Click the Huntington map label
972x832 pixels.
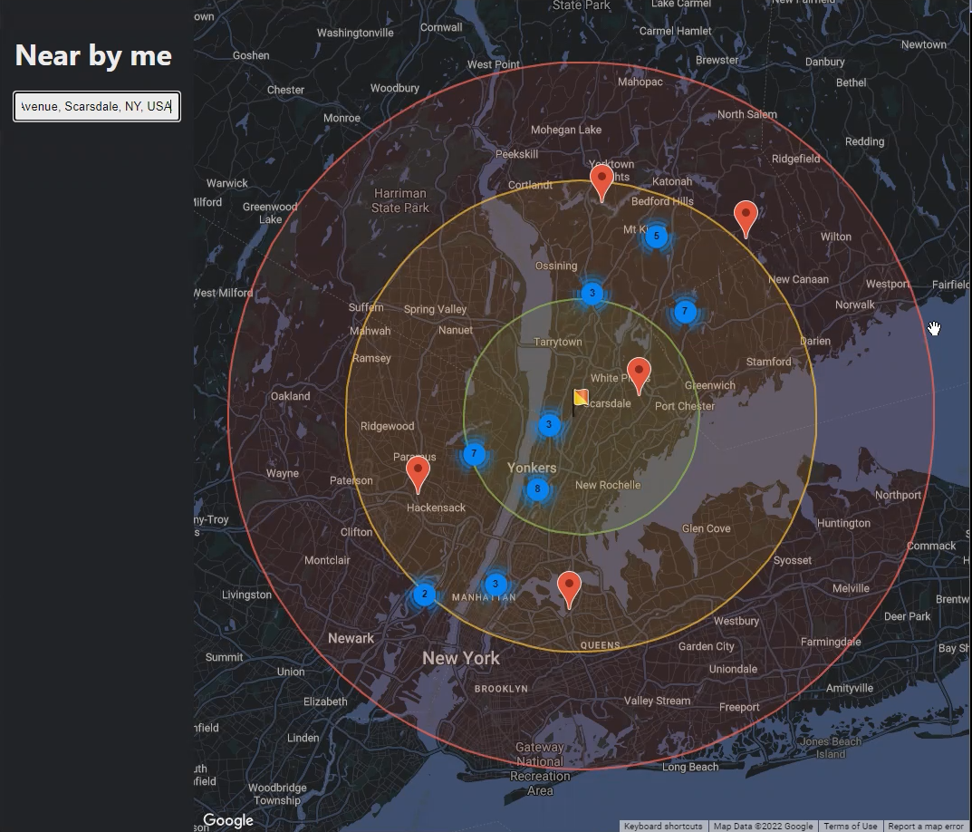[843, 523]
